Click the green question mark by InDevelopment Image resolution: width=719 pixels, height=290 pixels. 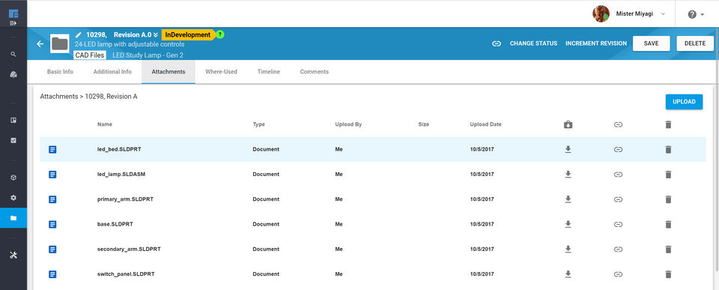pyautogui.click(x=220, y=34)
